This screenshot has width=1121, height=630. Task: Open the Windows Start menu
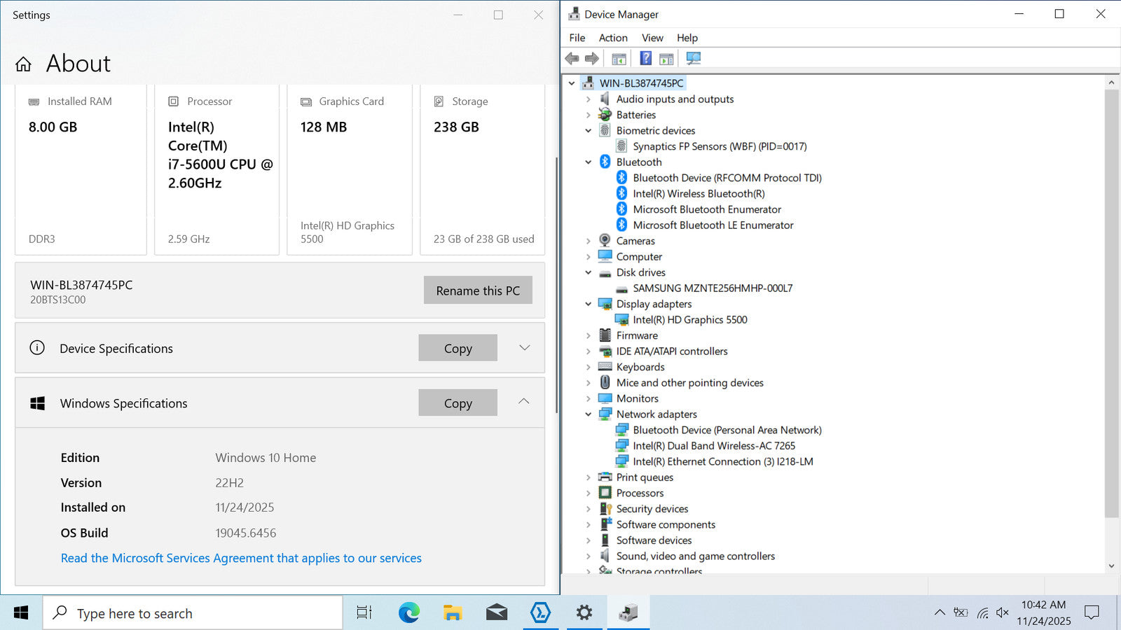[x=21, y=613]
